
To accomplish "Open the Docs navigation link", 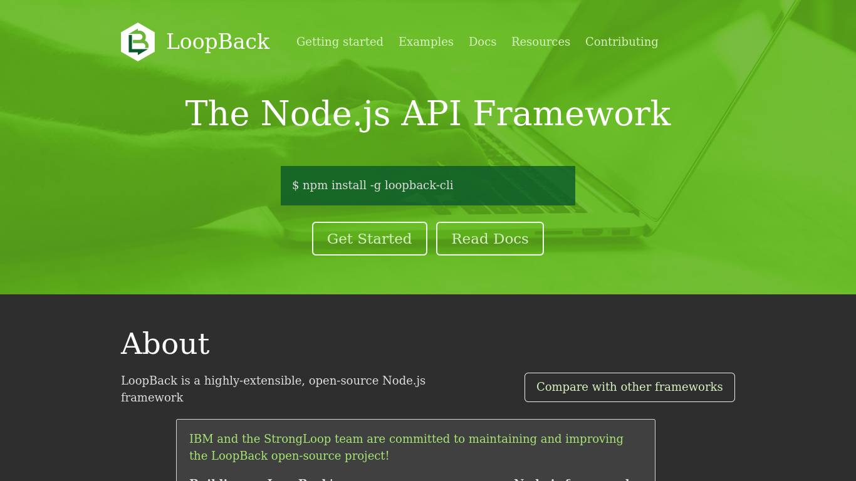I will pyautogui.click(x=483, y=42).
